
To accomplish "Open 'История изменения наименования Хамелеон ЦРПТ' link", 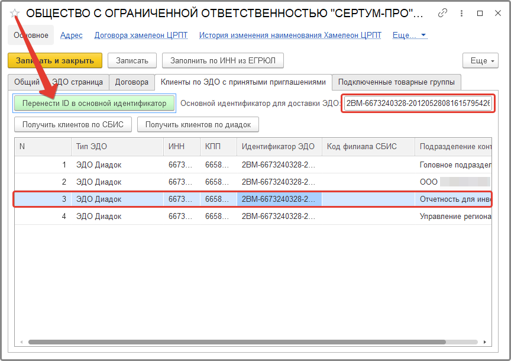I will point(290,36).
